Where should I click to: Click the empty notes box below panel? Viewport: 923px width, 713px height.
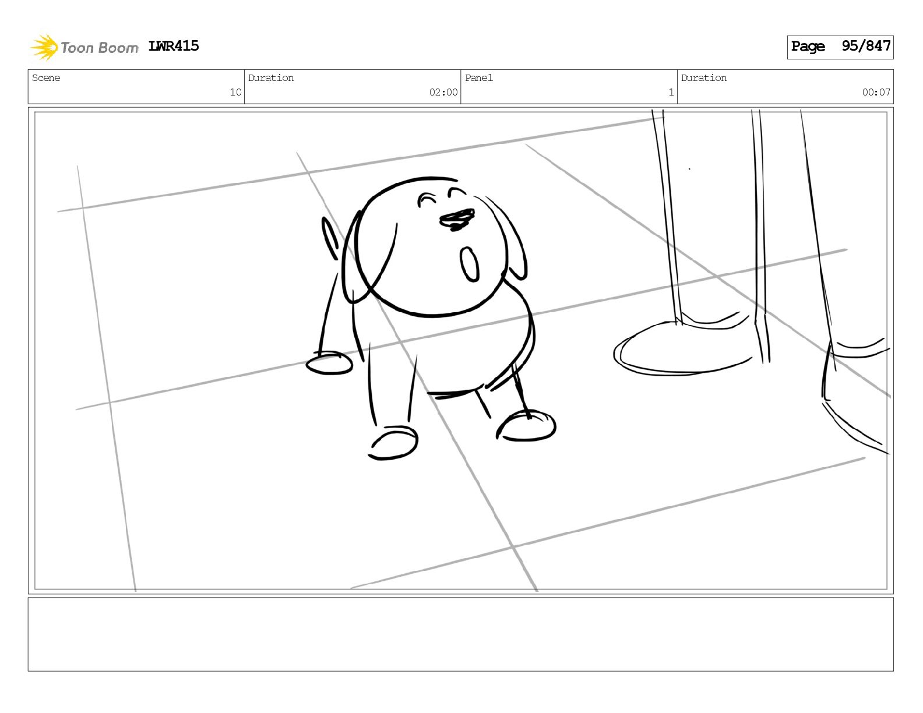pos(460,634)
